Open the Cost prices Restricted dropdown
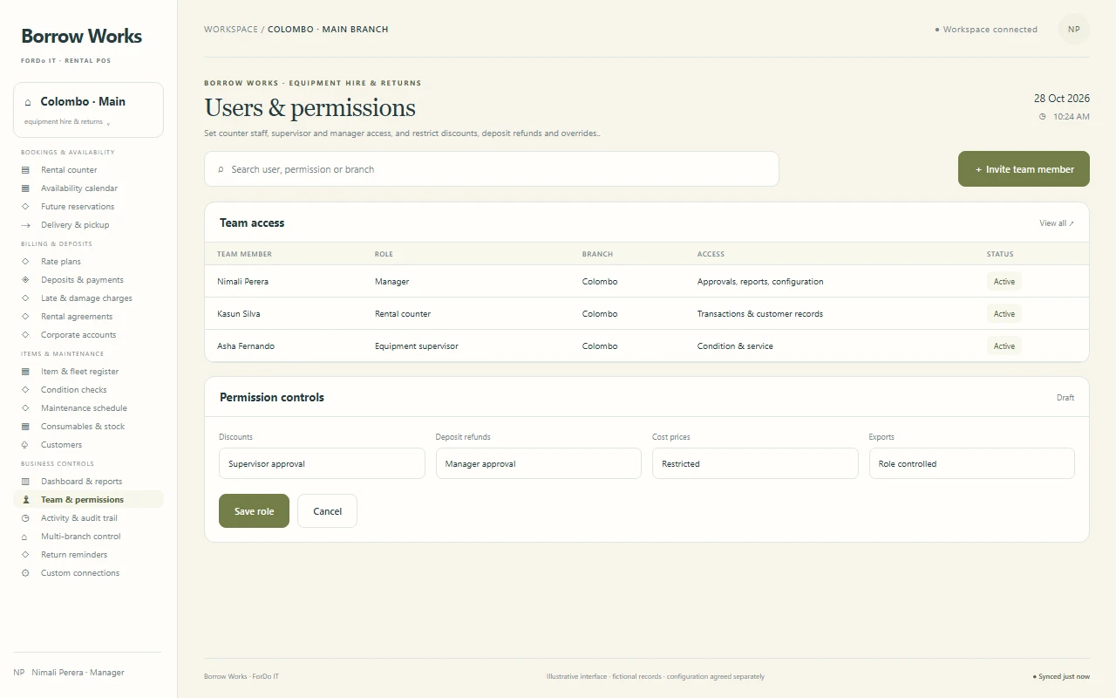The image size is (1116, 698). coord(755,464)
